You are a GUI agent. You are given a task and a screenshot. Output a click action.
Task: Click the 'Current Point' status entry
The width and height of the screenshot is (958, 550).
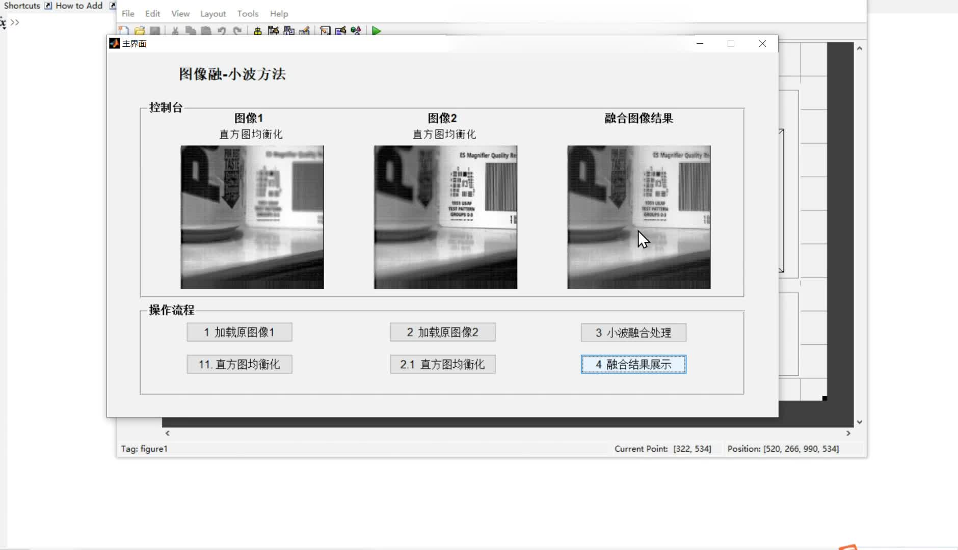click(x=663, y=449)
